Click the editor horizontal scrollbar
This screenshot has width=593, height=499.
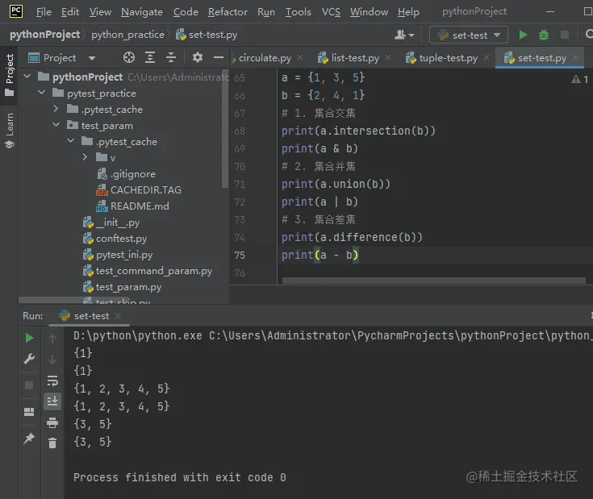[x=434, y=281]
